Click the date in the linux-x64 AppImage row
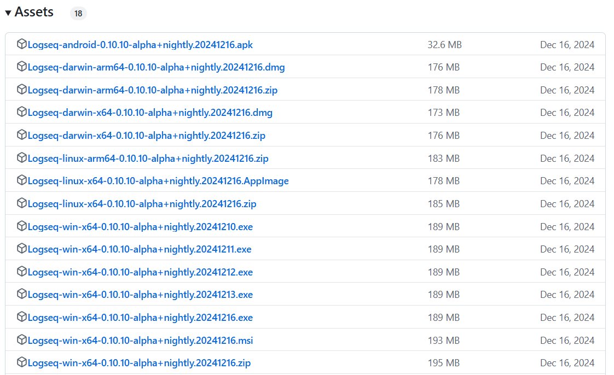Image resolution: width=614 pixels, height=375 pixels. pyautogui.click(x=567, y=181)
